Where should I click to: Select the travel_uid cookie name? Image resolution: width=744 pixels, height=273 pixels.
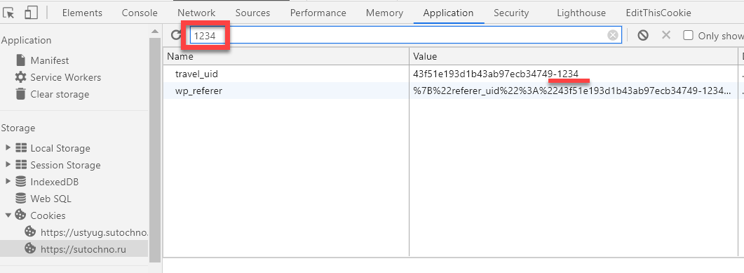196,74
